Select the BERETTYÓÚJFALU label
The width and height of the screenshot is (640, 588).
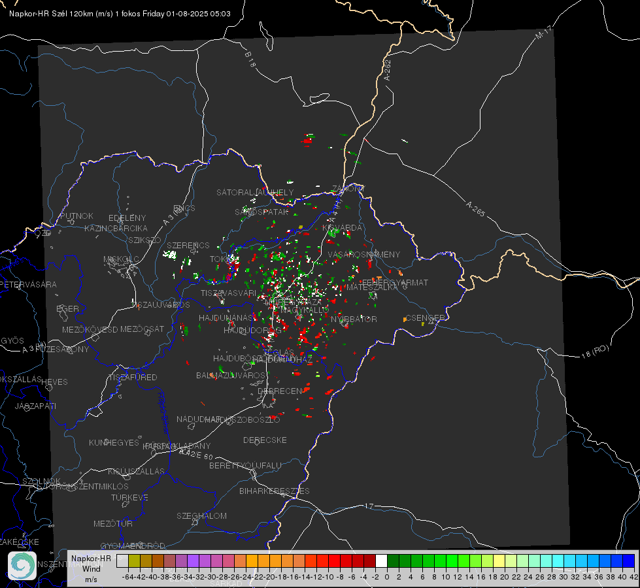245,465
